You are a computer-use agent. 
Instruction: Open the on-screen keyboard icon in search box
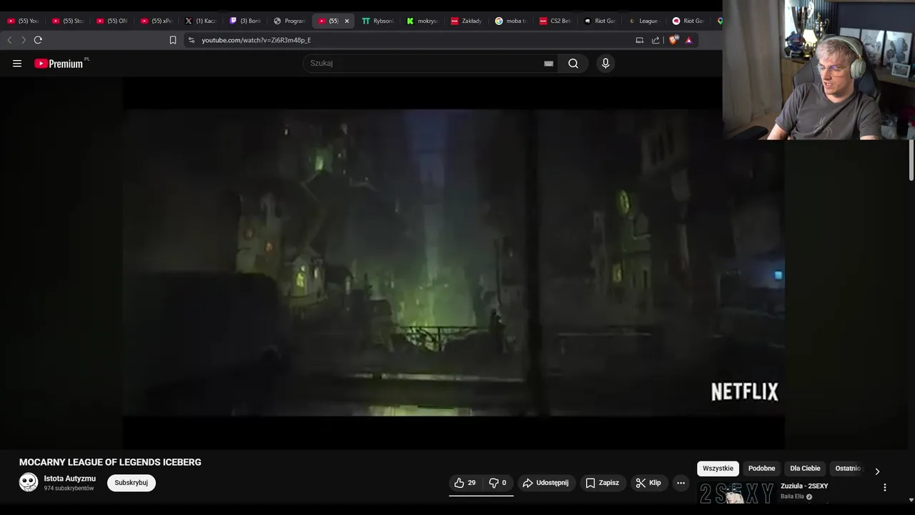coord(548,63)
